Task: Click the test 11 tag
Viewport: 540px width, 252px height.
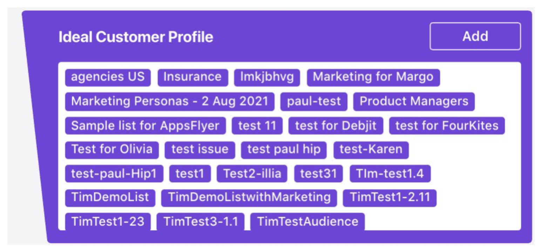Action: pos(257,125)
